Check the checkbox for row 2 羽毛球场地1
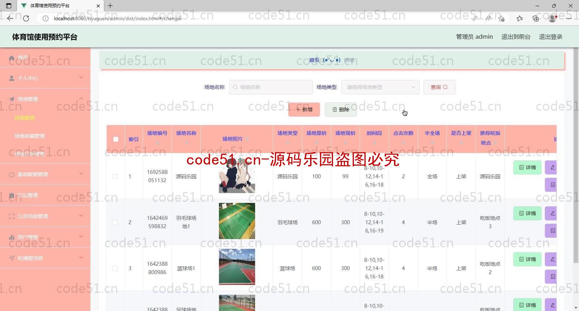Viewport: 579px width, 311px height. pos(115,222)
